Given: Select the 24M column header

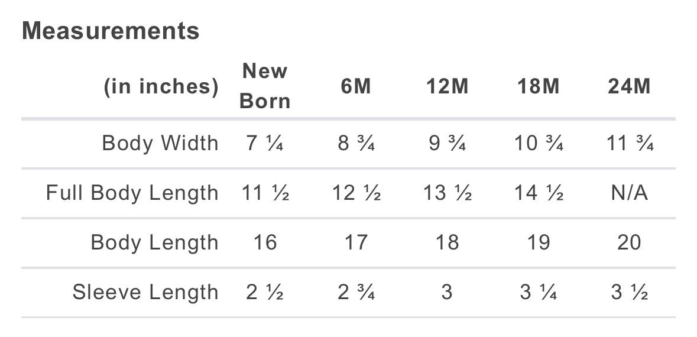Looking at the screenshot, I should [x=629, y=86].
